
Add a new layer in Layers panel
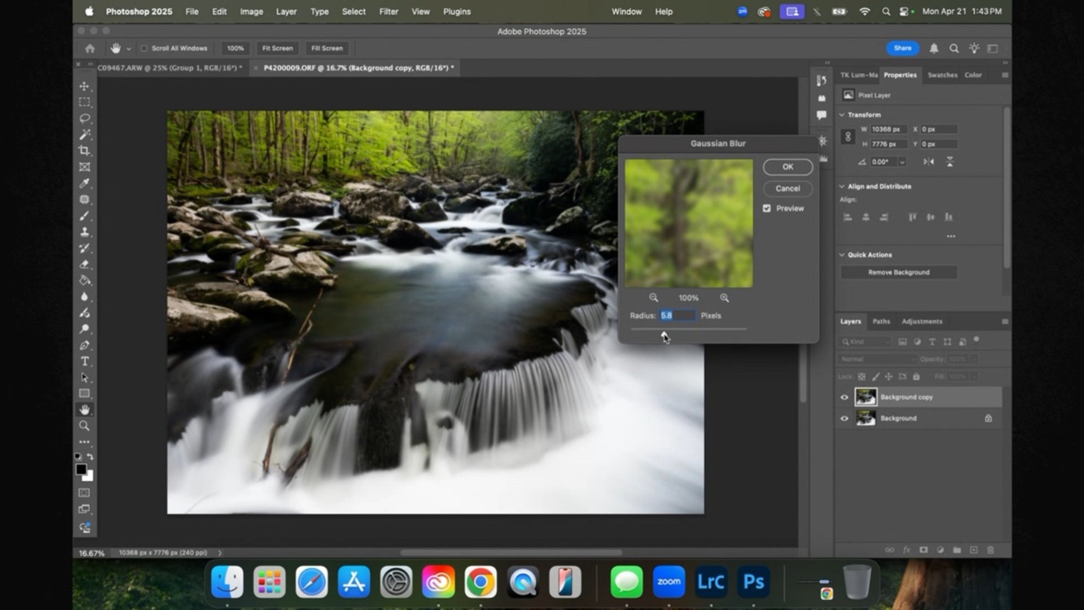974,550
